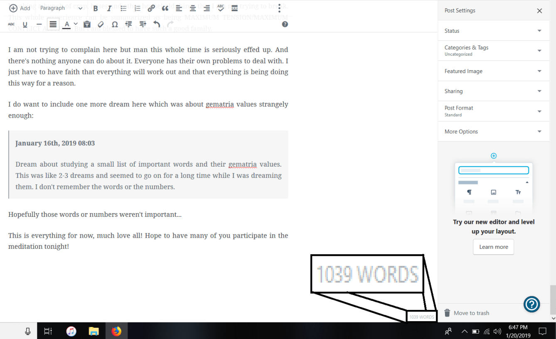Open the Sharing section
Viewport: 556px width, 339px height.
tap(493, 91)
